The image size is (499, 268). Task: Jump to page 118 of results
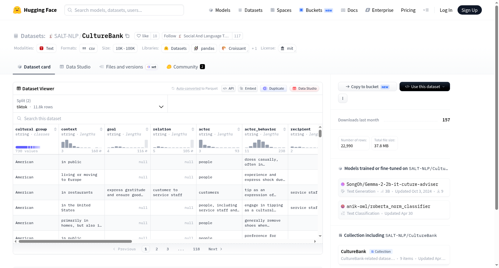click(x=196, y=249)
